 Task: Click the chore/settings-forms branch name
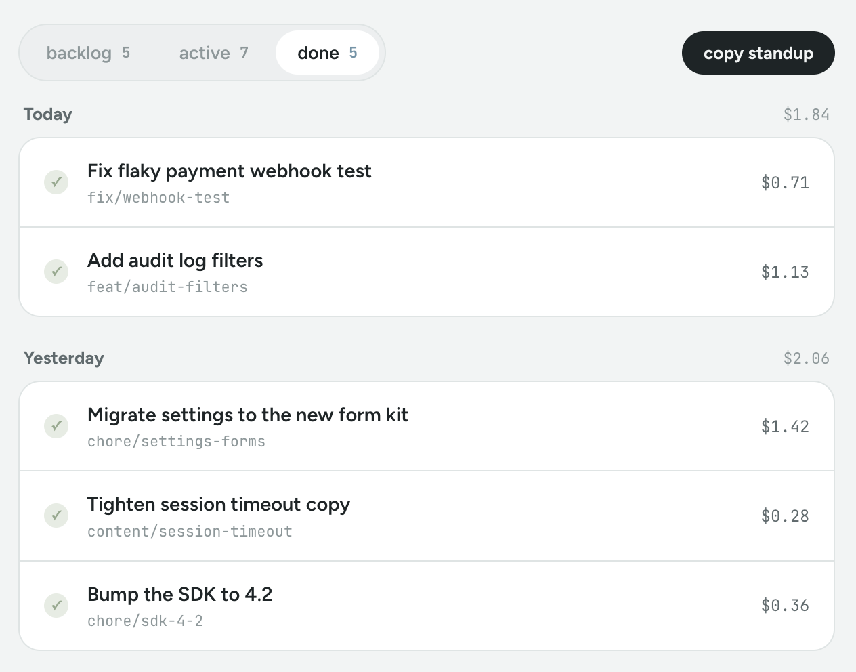[x=176, y=442]
